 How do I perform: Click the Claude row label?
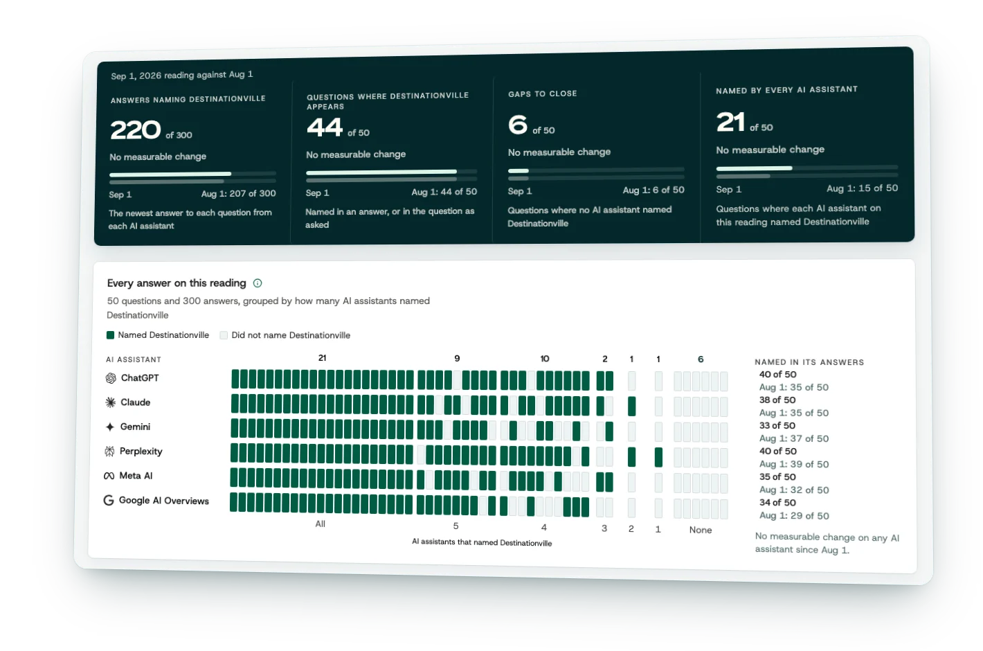click(x=135, y=402)
